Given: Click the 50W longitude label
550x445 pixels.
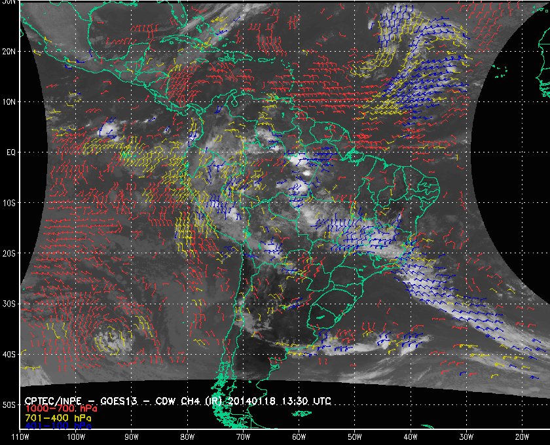Looking at the screenshot, I should 355,437.
